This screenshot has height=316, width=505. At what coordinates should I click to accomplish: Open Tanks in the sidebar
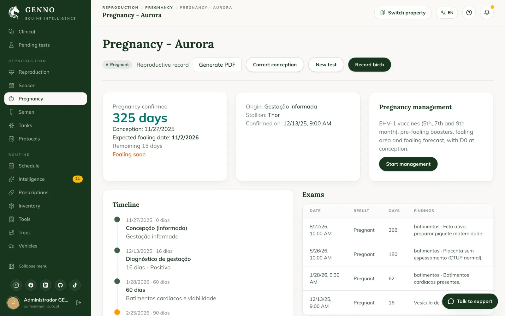click(x=45, y=125)
